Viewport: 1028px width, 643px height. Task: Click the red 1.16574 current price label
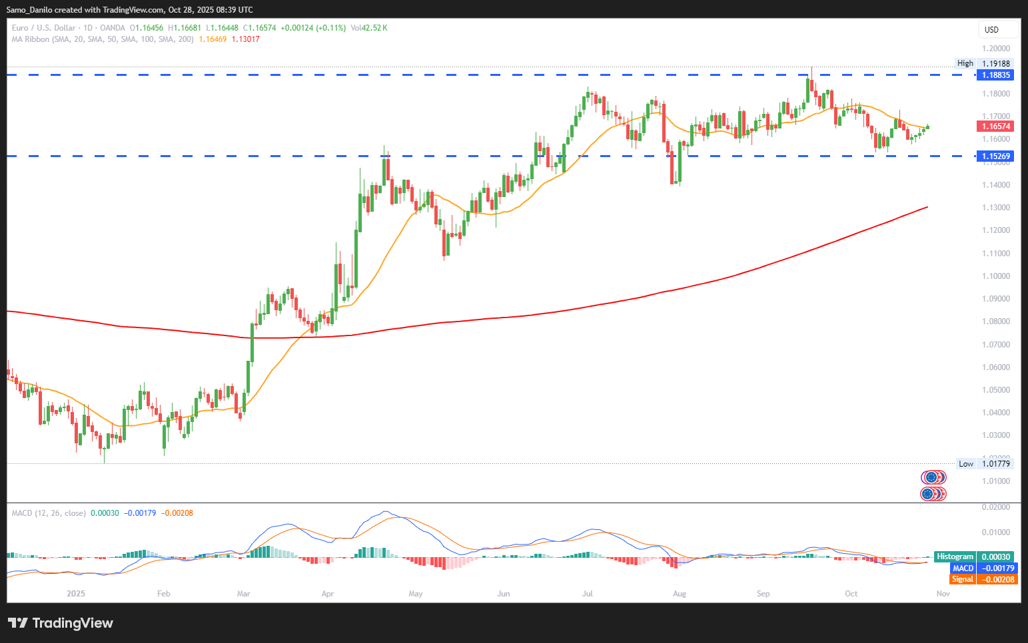click(995, 126)
